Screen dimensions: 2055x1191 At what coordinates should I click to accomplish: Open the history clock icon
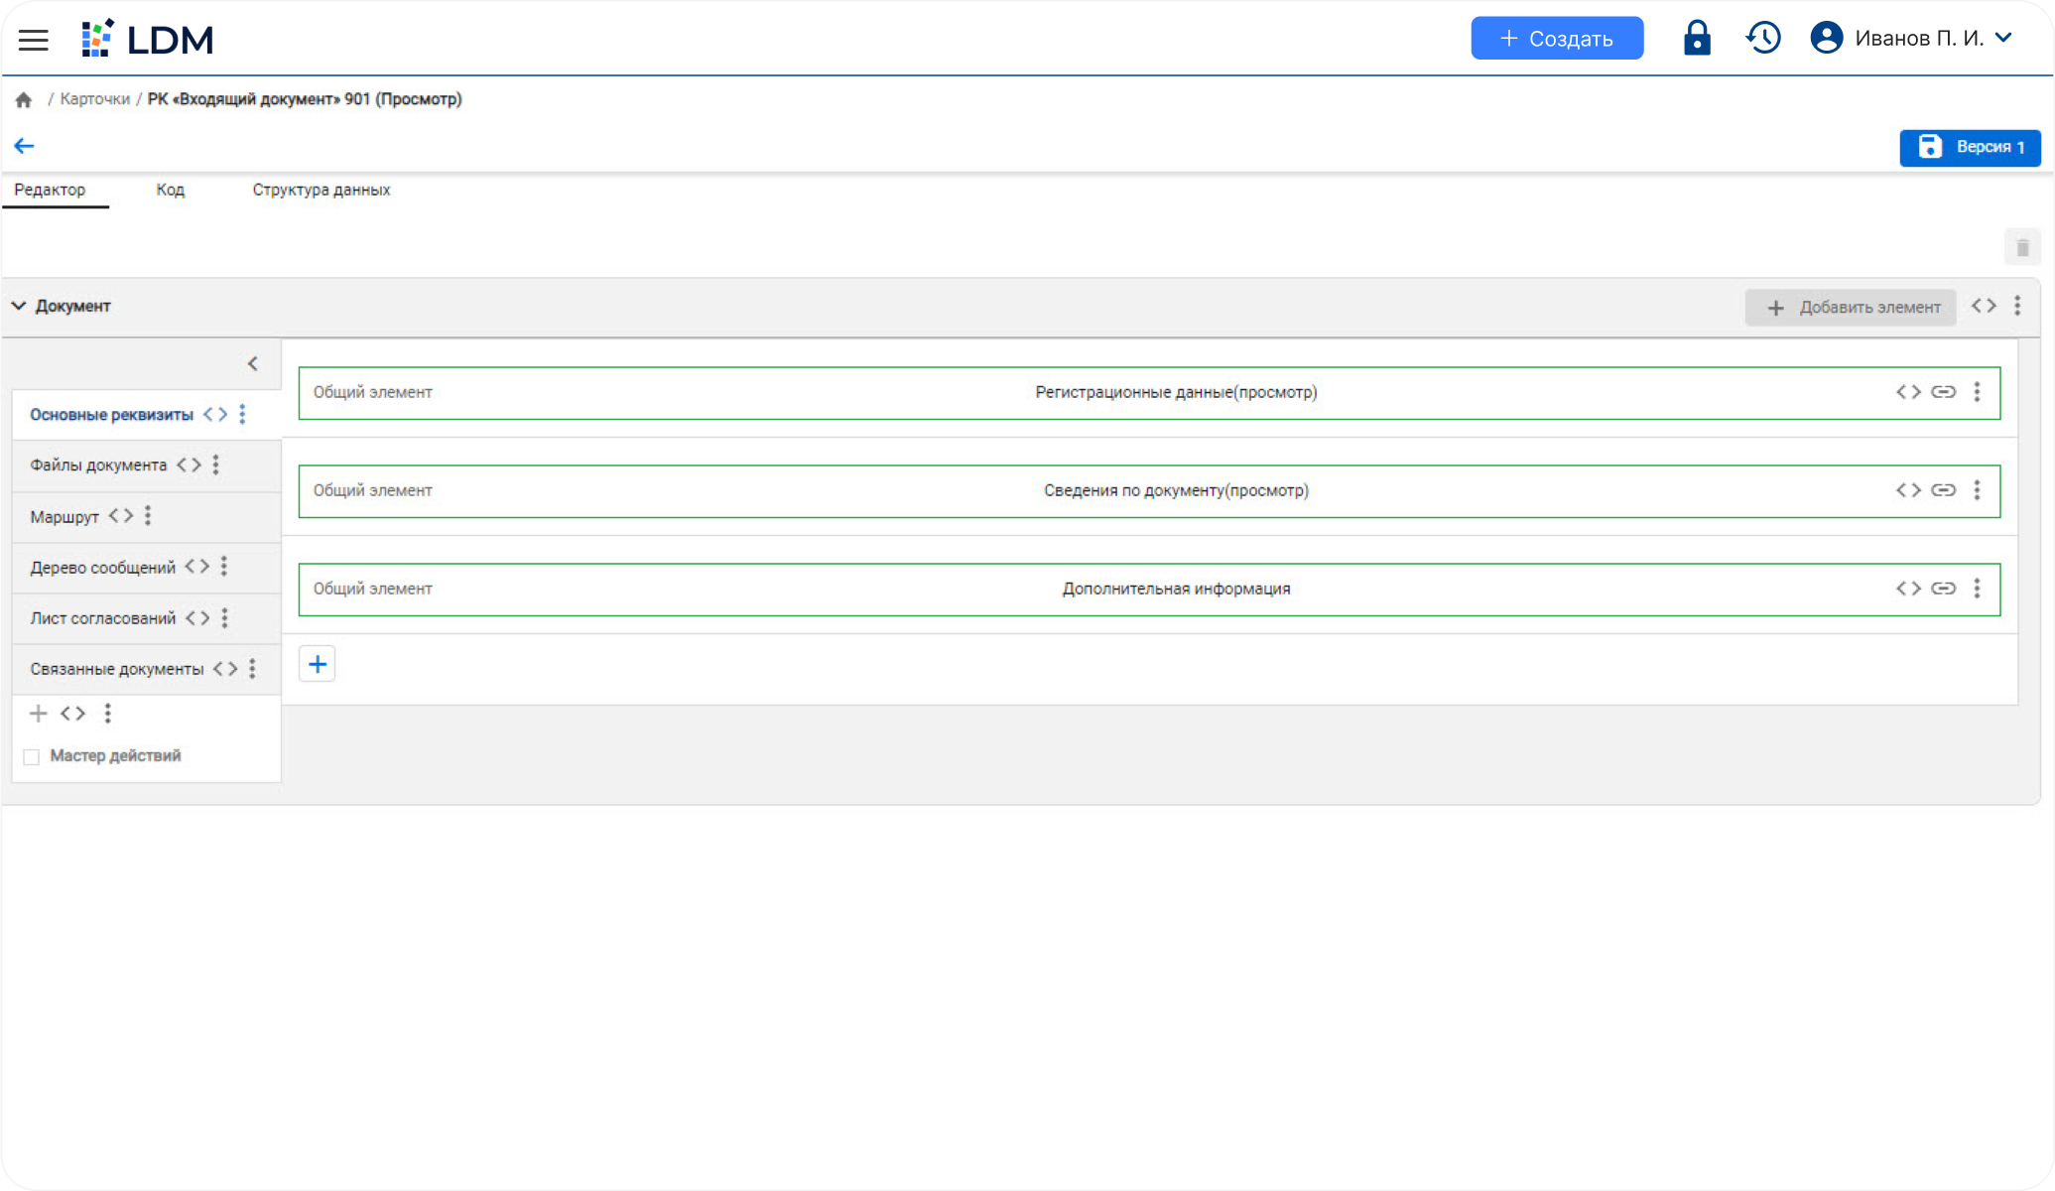click(x=1763, y=38)
